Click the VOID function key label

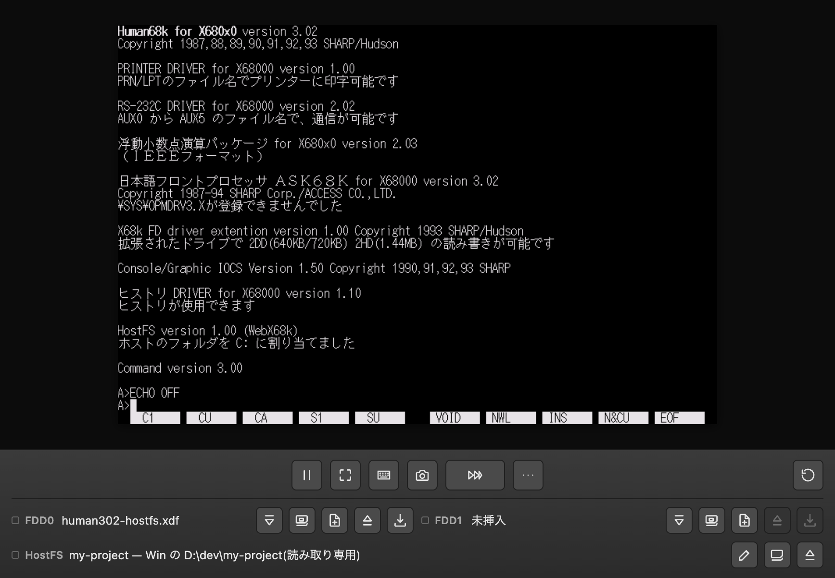click(x=455, y=418)
